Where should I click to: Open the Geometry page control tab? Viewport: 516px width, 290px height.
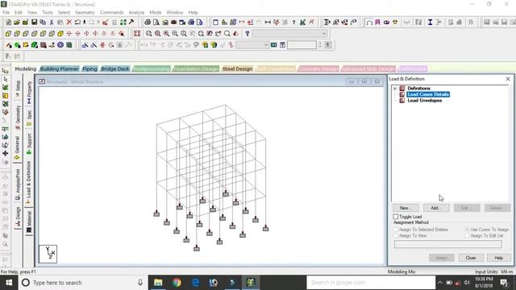[x=18, y=118]
